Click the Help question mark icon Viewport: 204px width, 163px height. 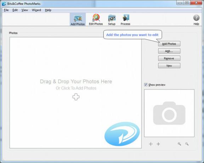pyautogui.click(x=196, y=18)
